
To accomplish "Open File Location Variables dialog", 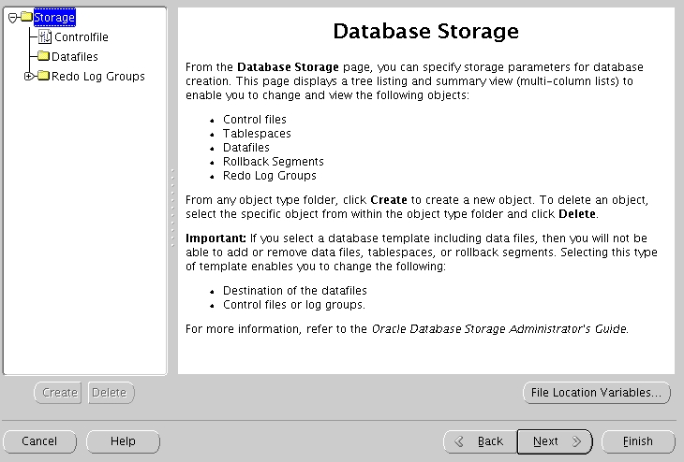I will pos(596,393).
